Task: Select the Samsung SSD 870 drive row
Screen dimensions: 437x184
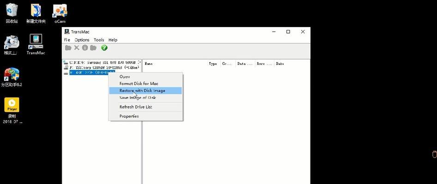Action: [102, 63]
